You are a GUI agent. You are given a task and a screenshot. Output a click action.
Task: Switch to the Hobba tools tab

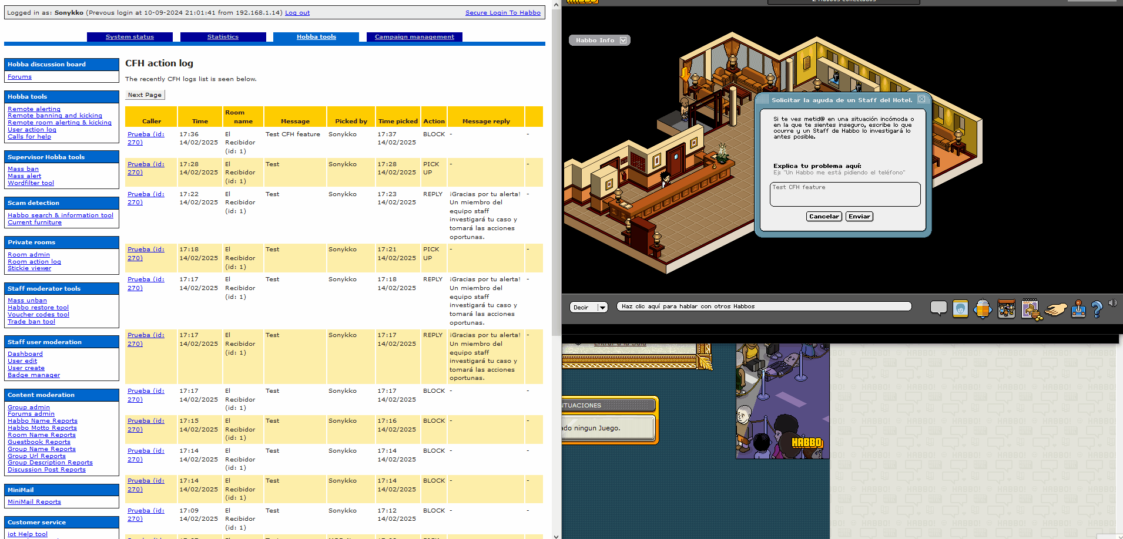pyautogui.click(x=316, y=36)
